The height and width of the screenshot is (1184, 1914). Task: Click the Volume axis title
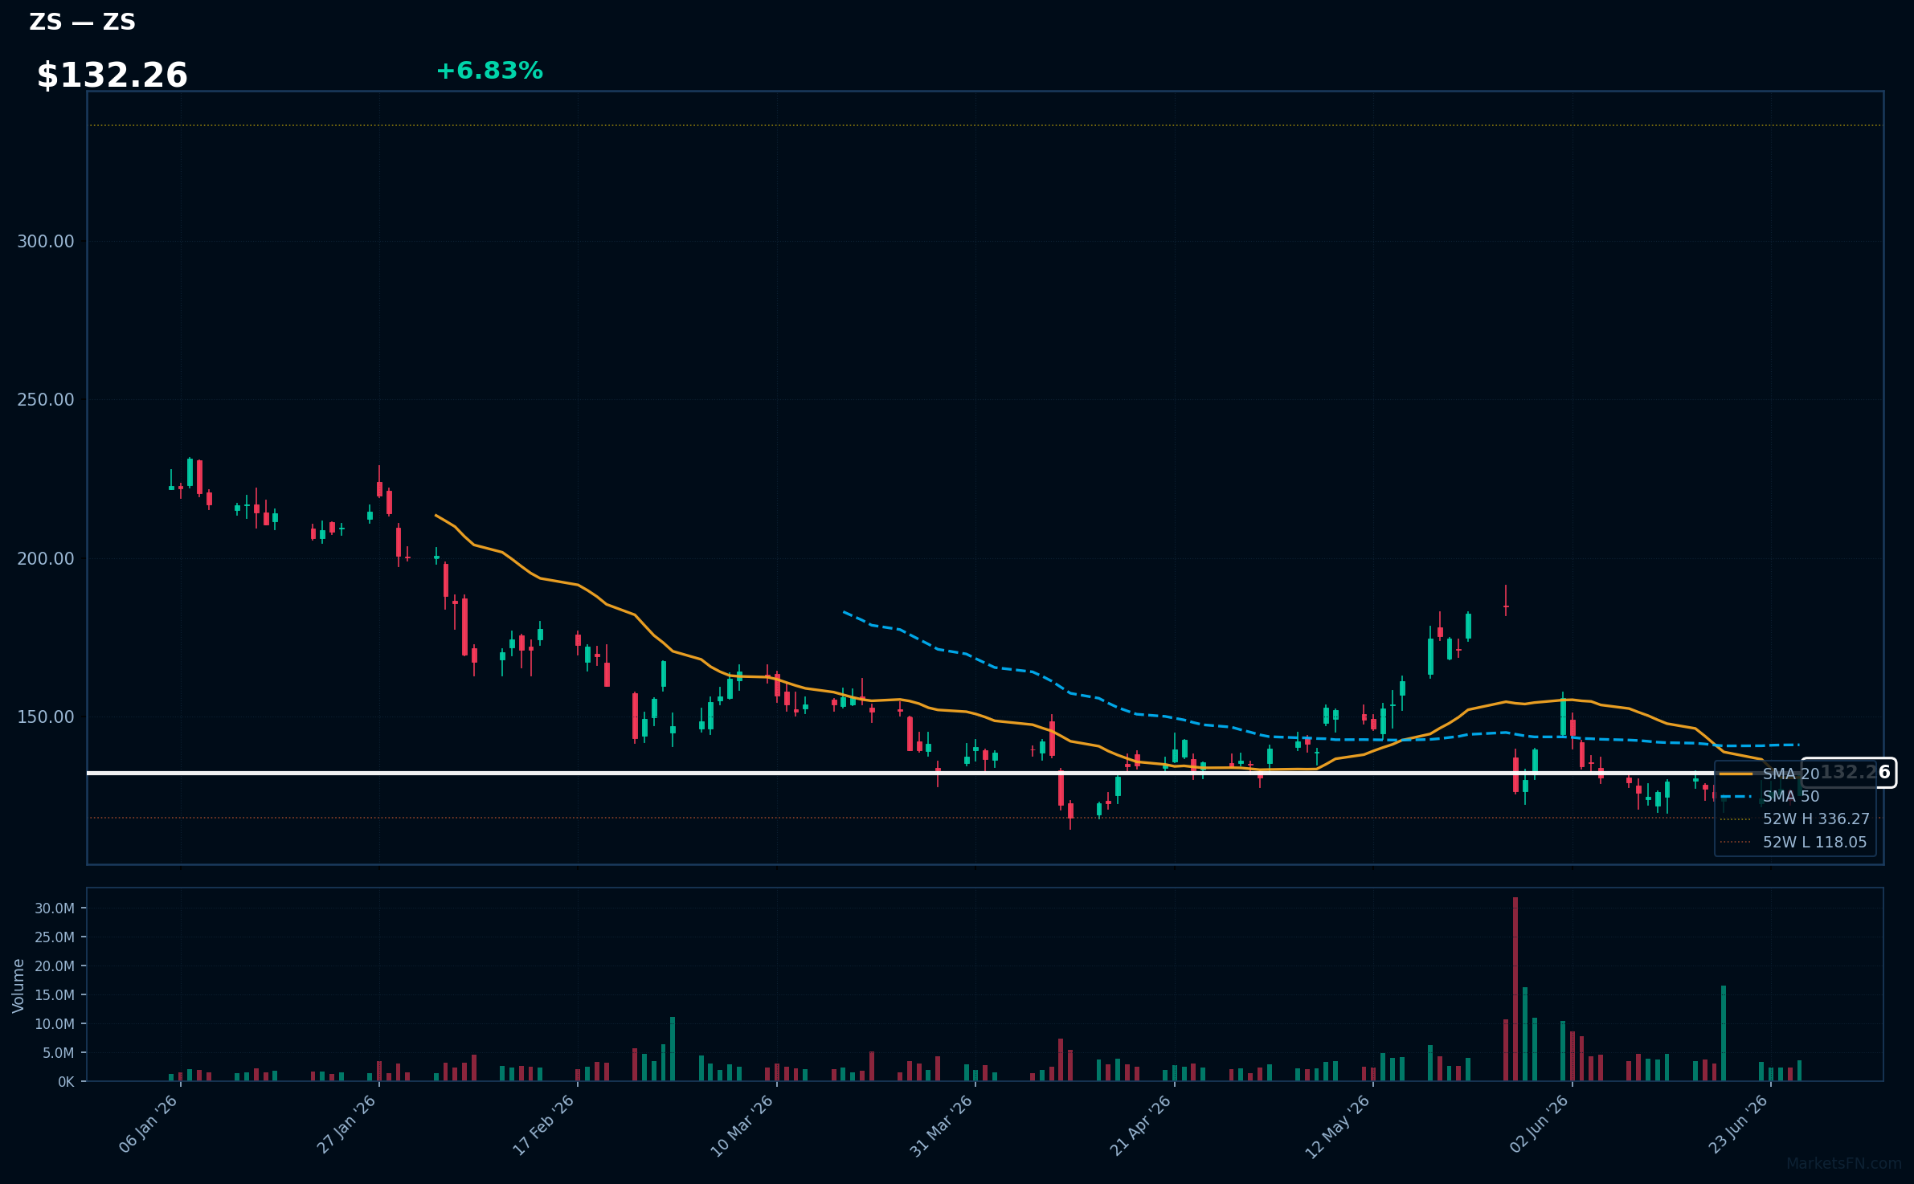point(18,986)
